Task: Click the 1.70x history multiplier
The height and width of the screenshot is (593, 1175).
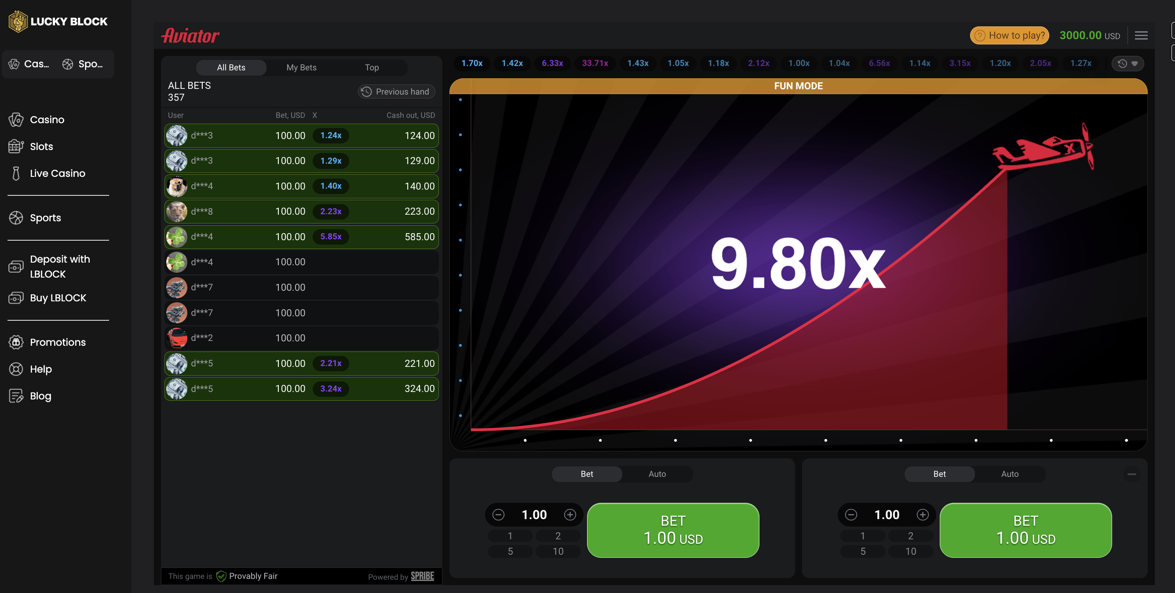Action: 472,63
